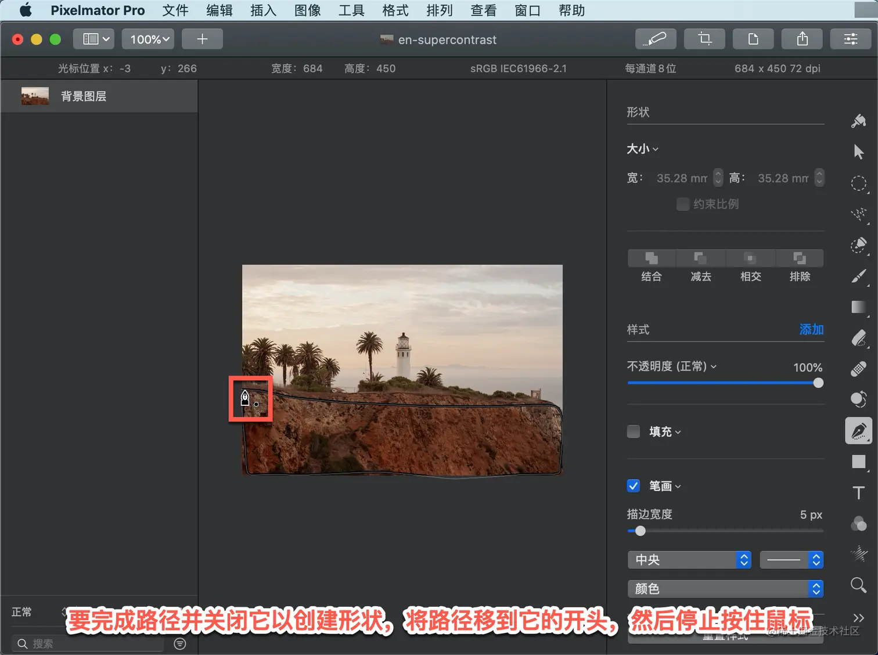Click the 不透明度 opacity slider handle

coord(818,383)
